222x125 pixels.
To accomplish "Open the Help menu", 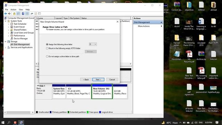I will tap(27, 9).
